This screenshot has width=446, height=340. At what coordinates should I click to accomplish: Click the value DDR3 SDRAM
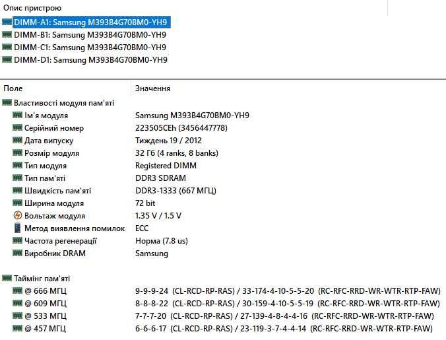[160, 178]
